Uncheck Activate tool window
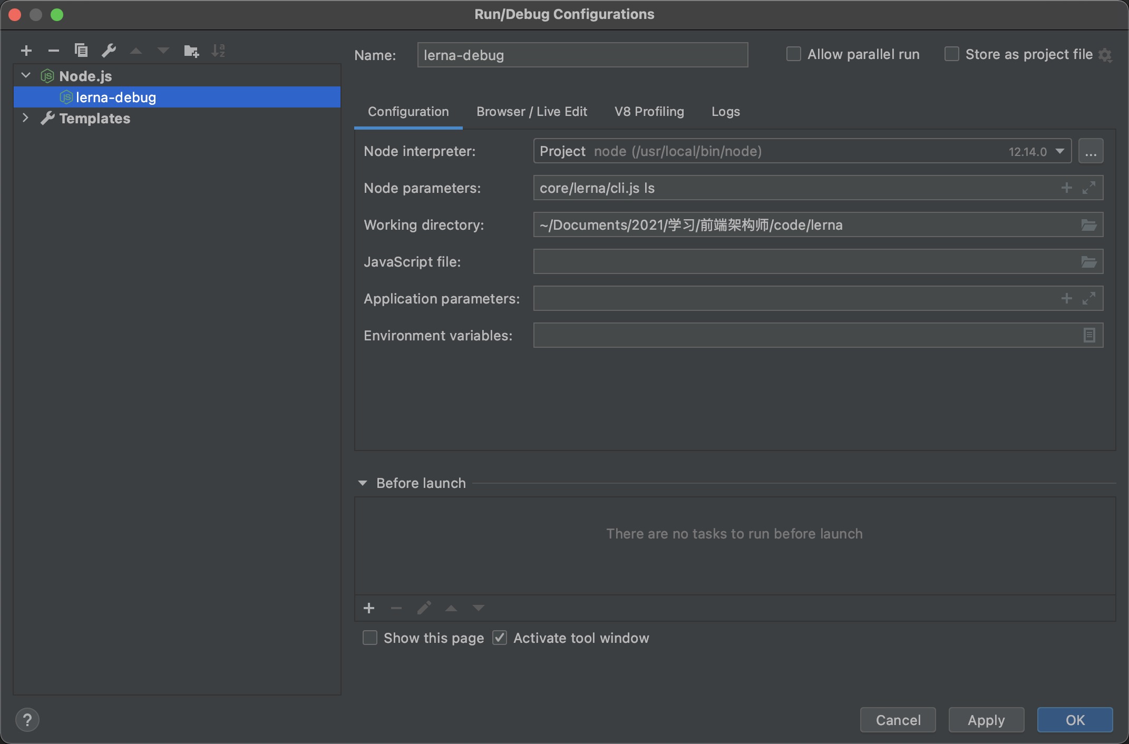This screenshot has width=1129, height=744. click(500, 638)
